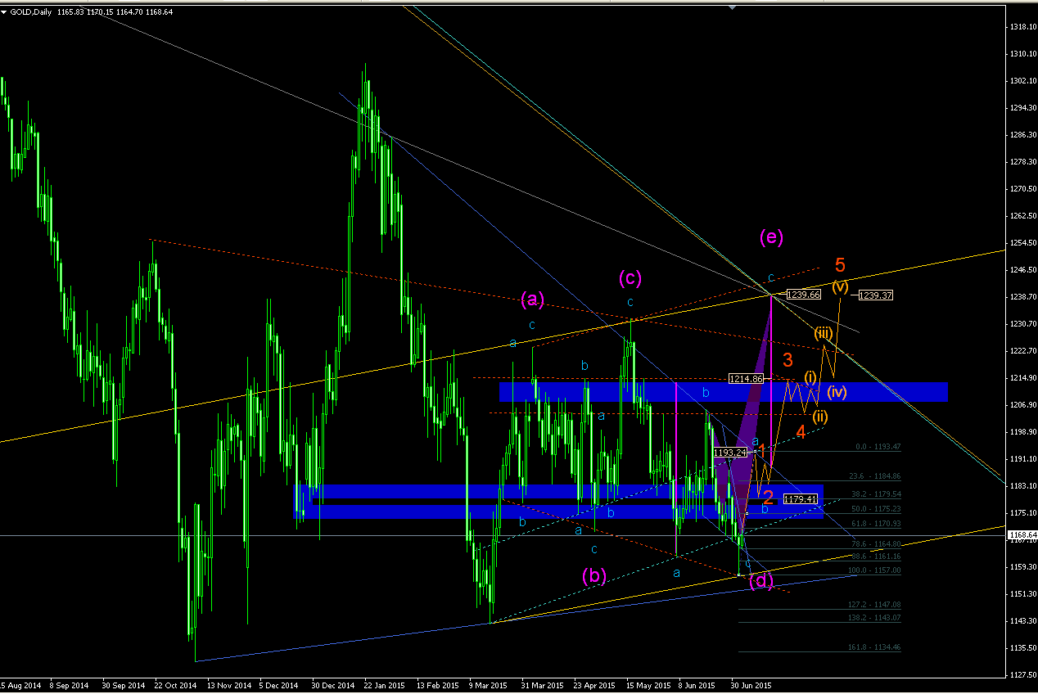Select the 1214.86 price label
The image size is (1038, 694).
(x=746, y=379)
